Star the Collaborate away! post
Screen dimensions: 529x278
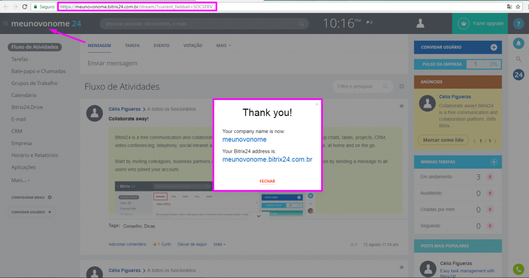401,106
